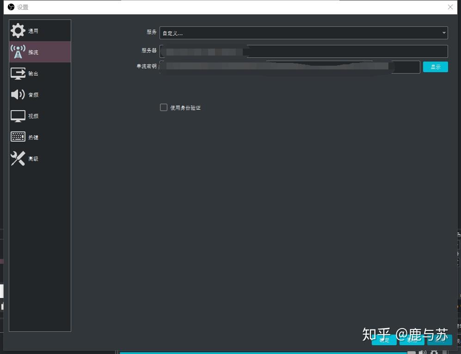Expand the 服务 service dropdown

pyautogui.click(x=303, y=33)
